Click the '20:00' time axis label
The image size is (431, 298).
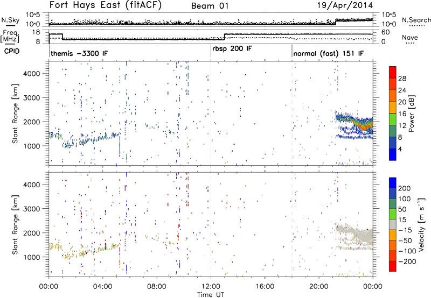pos(319,287)
